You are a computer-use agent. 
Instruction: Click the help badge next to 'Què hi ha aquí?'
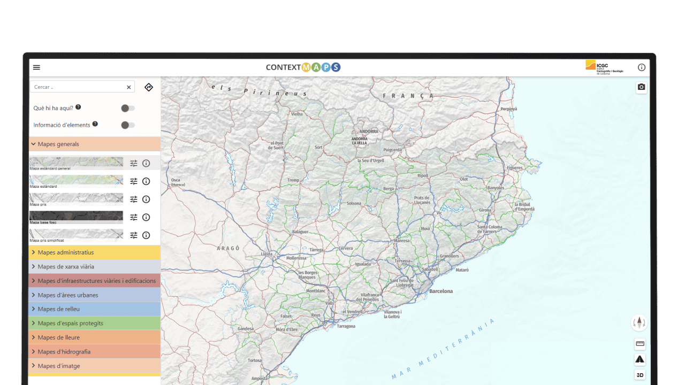pos(78,106)
